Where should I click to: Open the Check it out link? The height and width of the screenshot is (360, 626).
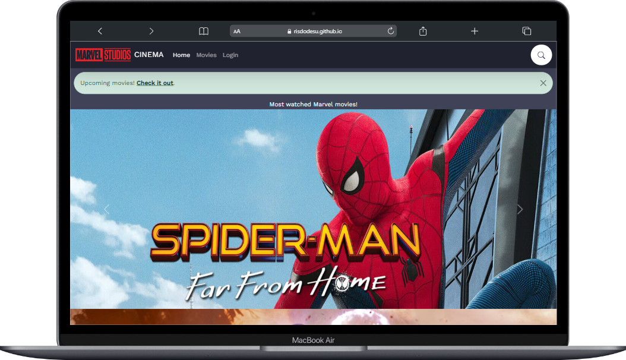tap(154, 83)
